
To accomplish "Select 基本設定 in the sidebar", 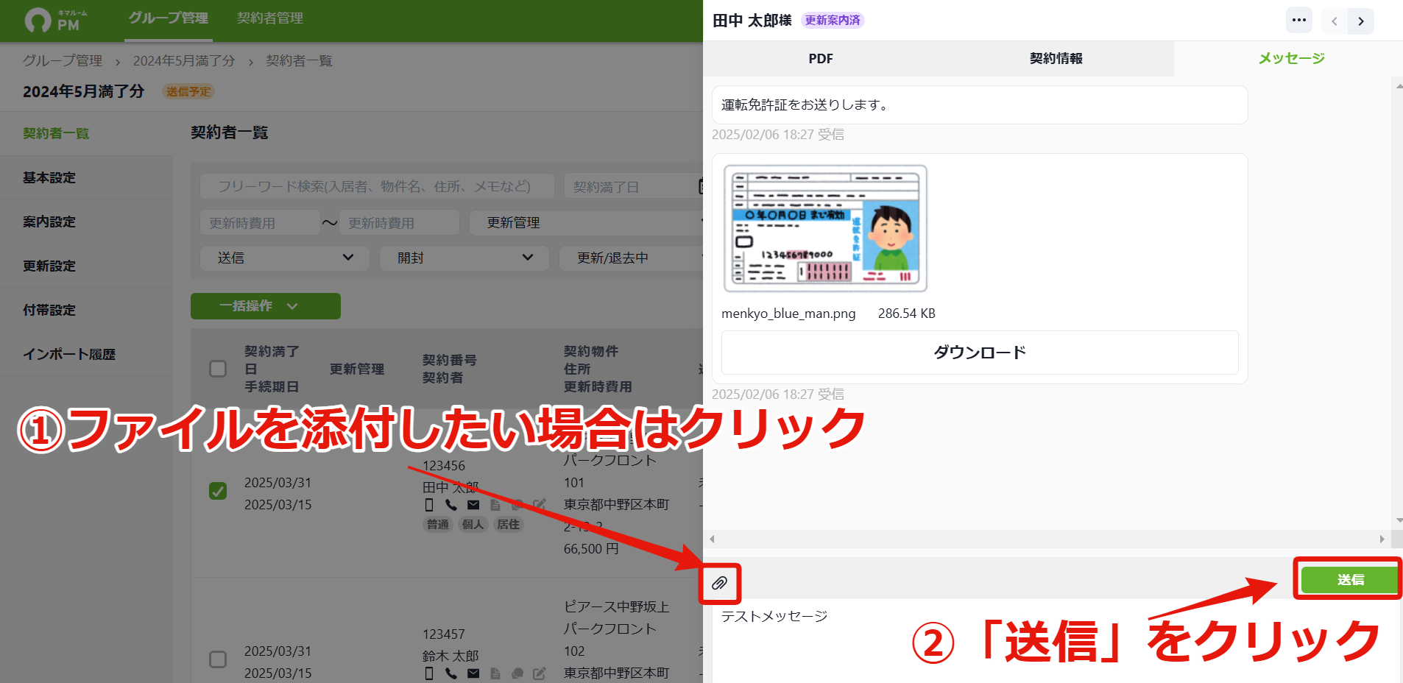I will coord(86,178).
